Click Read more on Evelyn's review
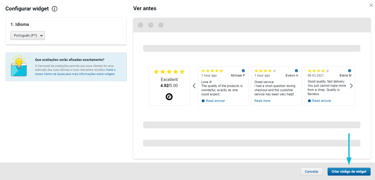This screenshot has height=180, width=375. coord(262,101)
